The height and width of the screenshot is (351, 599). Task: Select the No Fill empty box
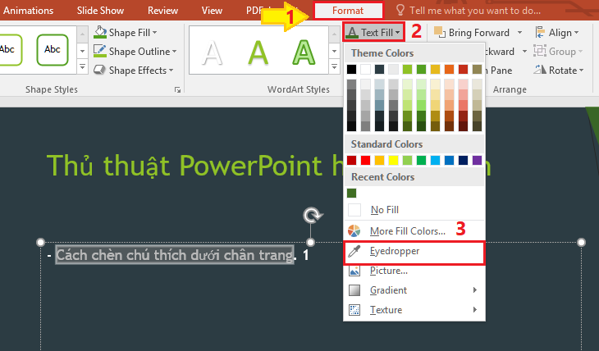coord(354,210)
